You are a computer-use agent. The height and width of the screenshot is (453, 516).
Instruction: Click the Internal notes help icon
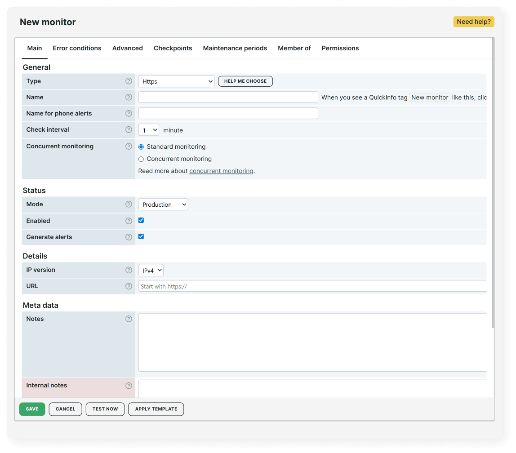[x=129, y=385]
